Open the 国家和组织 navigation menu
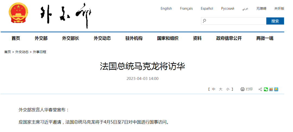The image size is (293, 132). (168, 38)
